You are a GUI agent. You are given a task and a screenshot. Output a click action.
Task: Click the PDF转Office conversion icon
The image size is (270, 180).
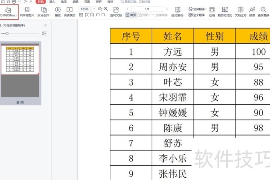8,9
